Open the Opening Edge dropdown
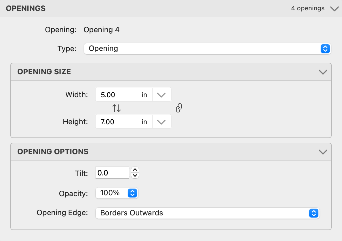Viewport: 342px width, 241px height. pos(207,213)
